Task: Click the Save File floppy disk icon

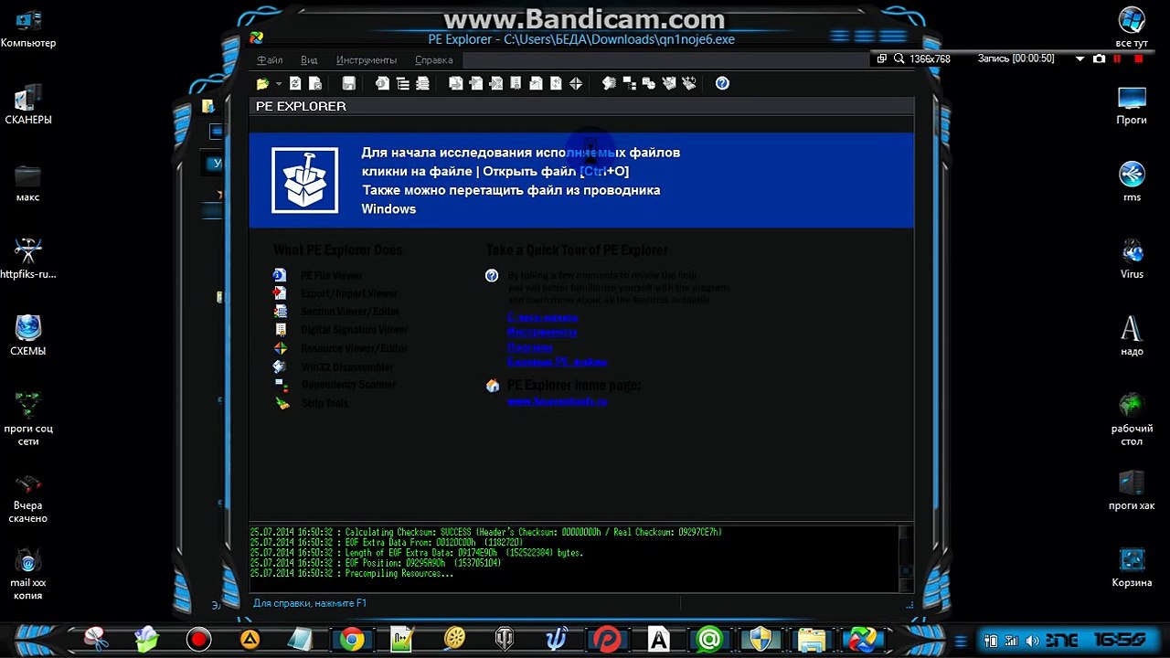Action: (348, 84)
